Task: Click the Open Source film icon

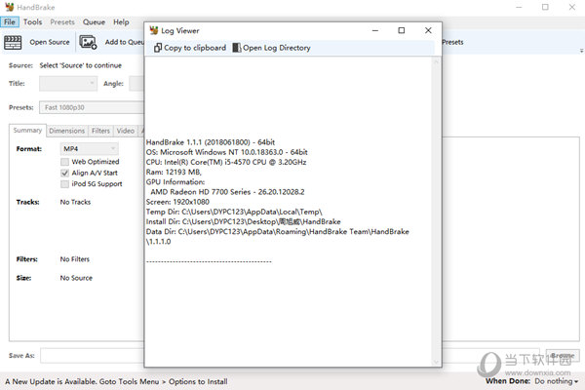Action: tap(13, 42)
